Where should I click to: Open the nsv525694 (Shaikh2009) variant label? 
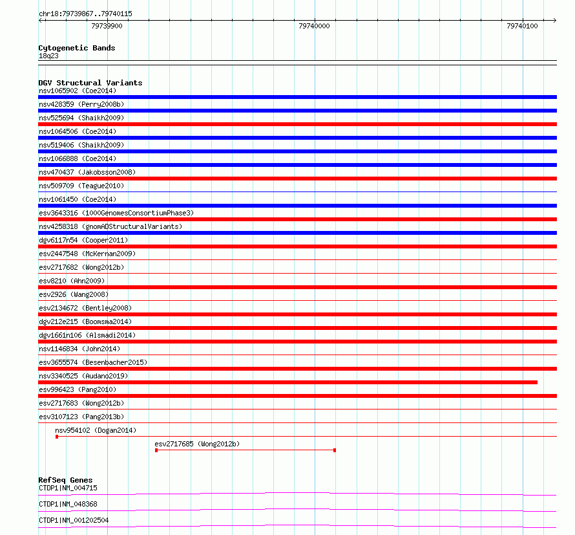[x=81, y=118]
